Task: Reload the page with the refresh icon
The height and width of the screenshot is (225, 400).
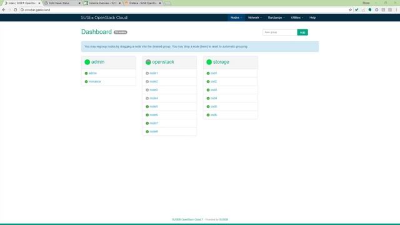Action: (15, 10)
